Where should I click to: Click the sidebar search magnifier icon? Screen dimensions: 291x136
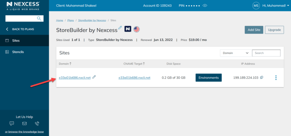pyautogui.click(x=39, y=18)
